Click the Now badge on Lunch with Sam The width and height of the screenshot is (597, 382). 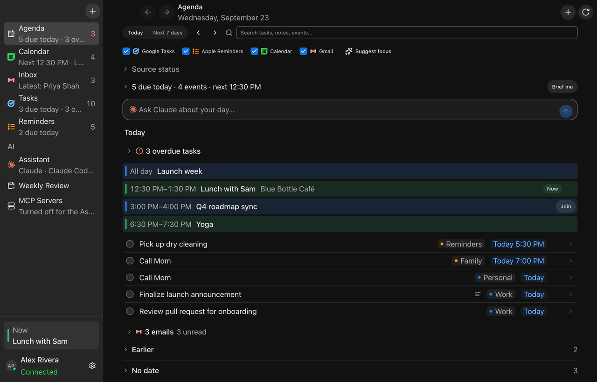point(552,189)
